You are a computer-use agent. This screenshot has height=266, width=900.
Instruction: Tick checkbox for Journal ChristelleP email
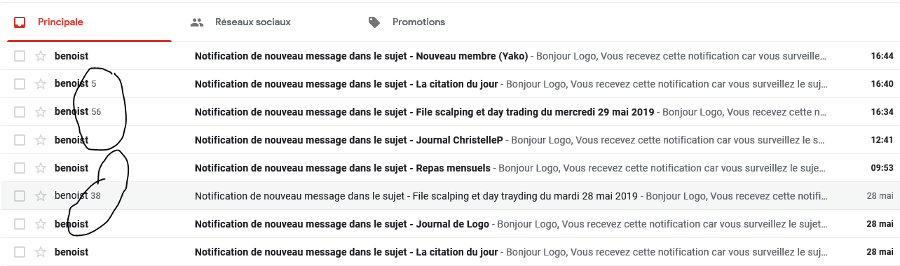coord(20,140)
